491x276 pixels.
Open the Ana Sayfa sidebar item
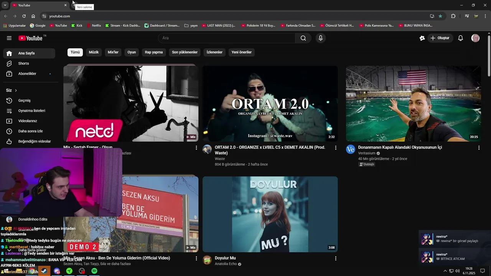tap(29, 53)
